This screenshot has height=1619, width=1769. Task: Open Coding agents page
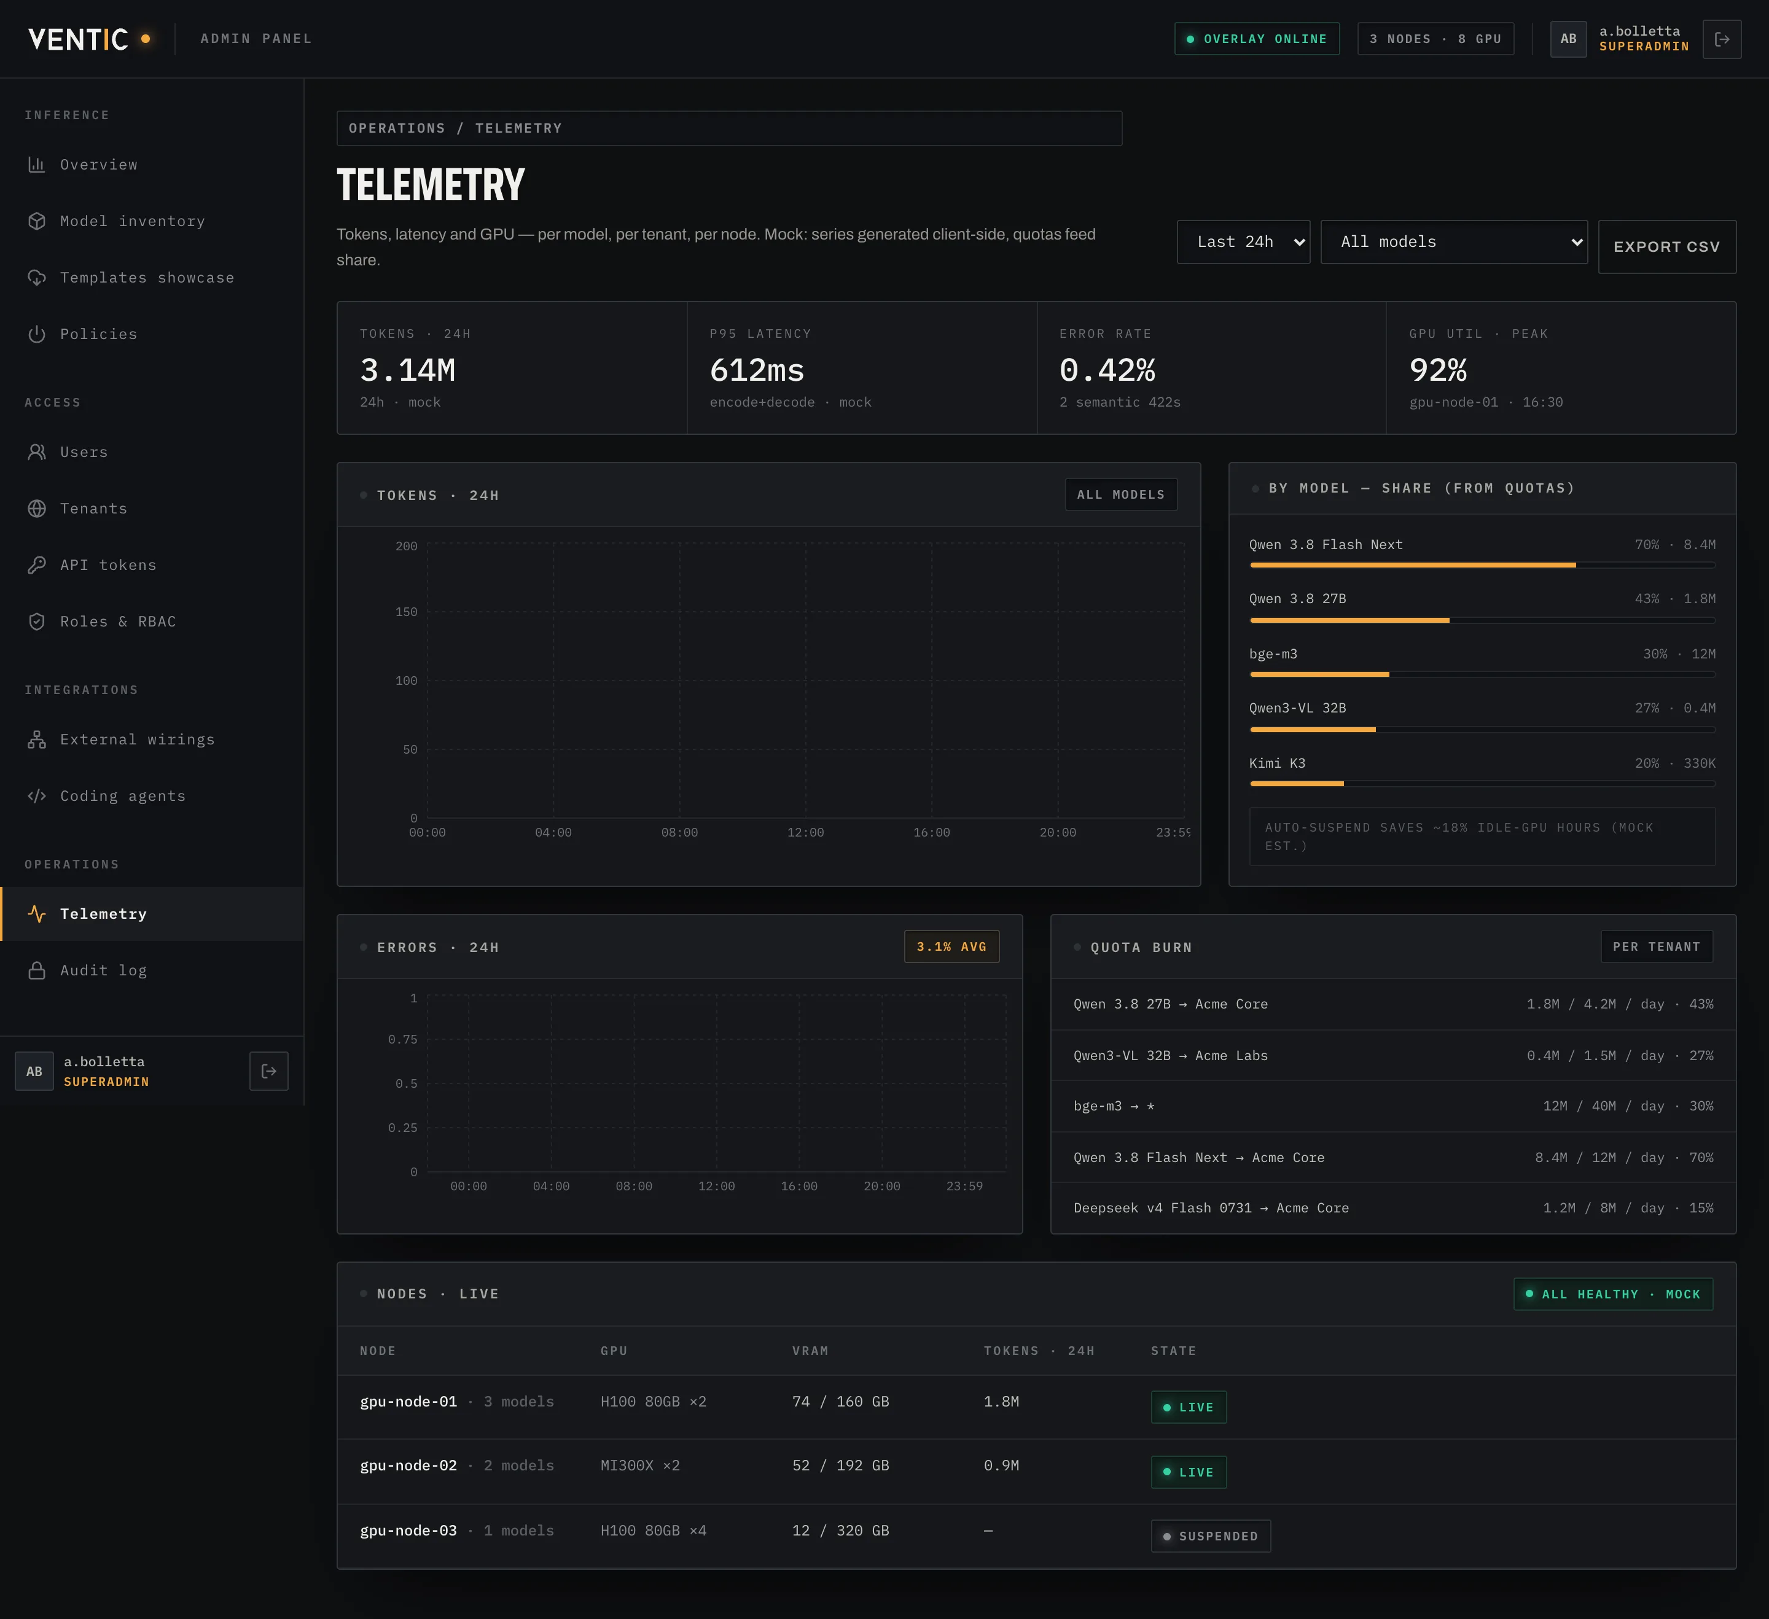pyautogui.click(x=152, y=796)
